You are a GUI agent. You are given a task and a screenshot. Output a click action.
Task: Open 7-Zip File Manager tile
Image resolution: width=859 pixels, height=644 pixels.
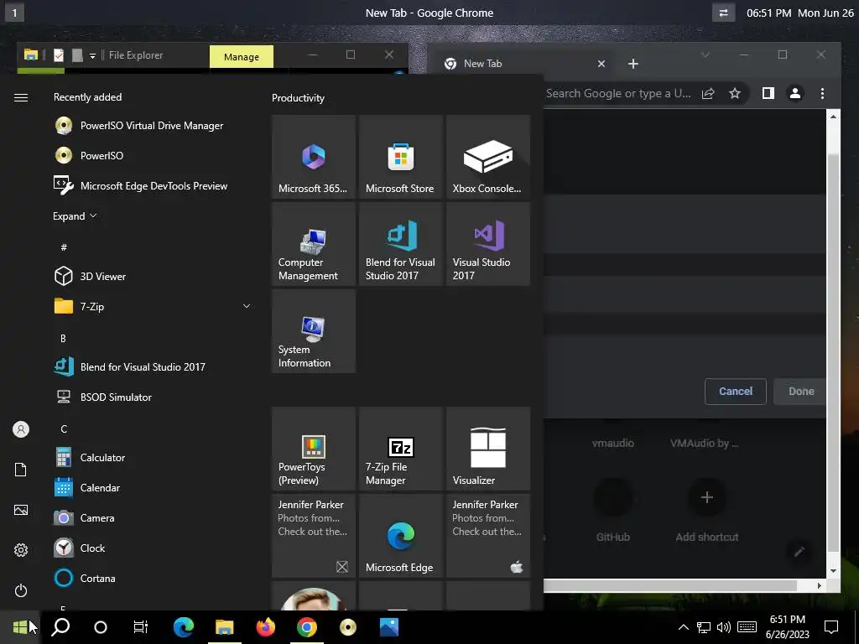pyautogui.click(x=400, y=449)
